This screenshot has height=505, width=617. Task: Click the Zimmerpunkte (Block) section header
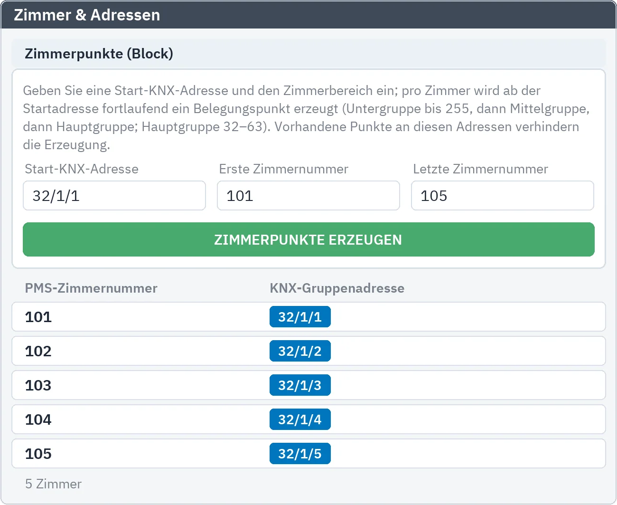(308, 53)
